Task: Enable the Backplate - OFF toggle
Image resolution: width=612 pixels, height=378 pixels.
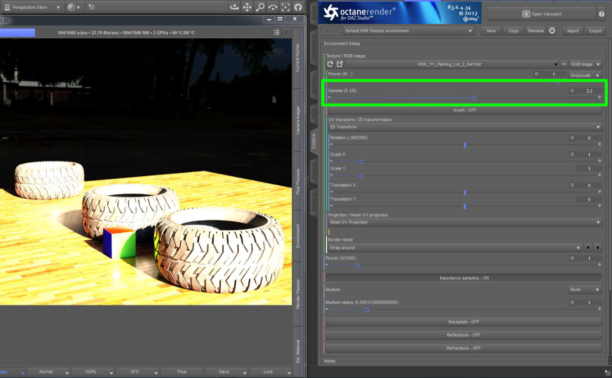Action: pyautogui.click(x=463, y=322)
